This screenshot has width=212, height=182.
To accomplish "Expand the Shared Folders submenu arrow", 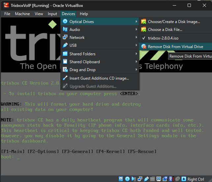I will point(136,54).
